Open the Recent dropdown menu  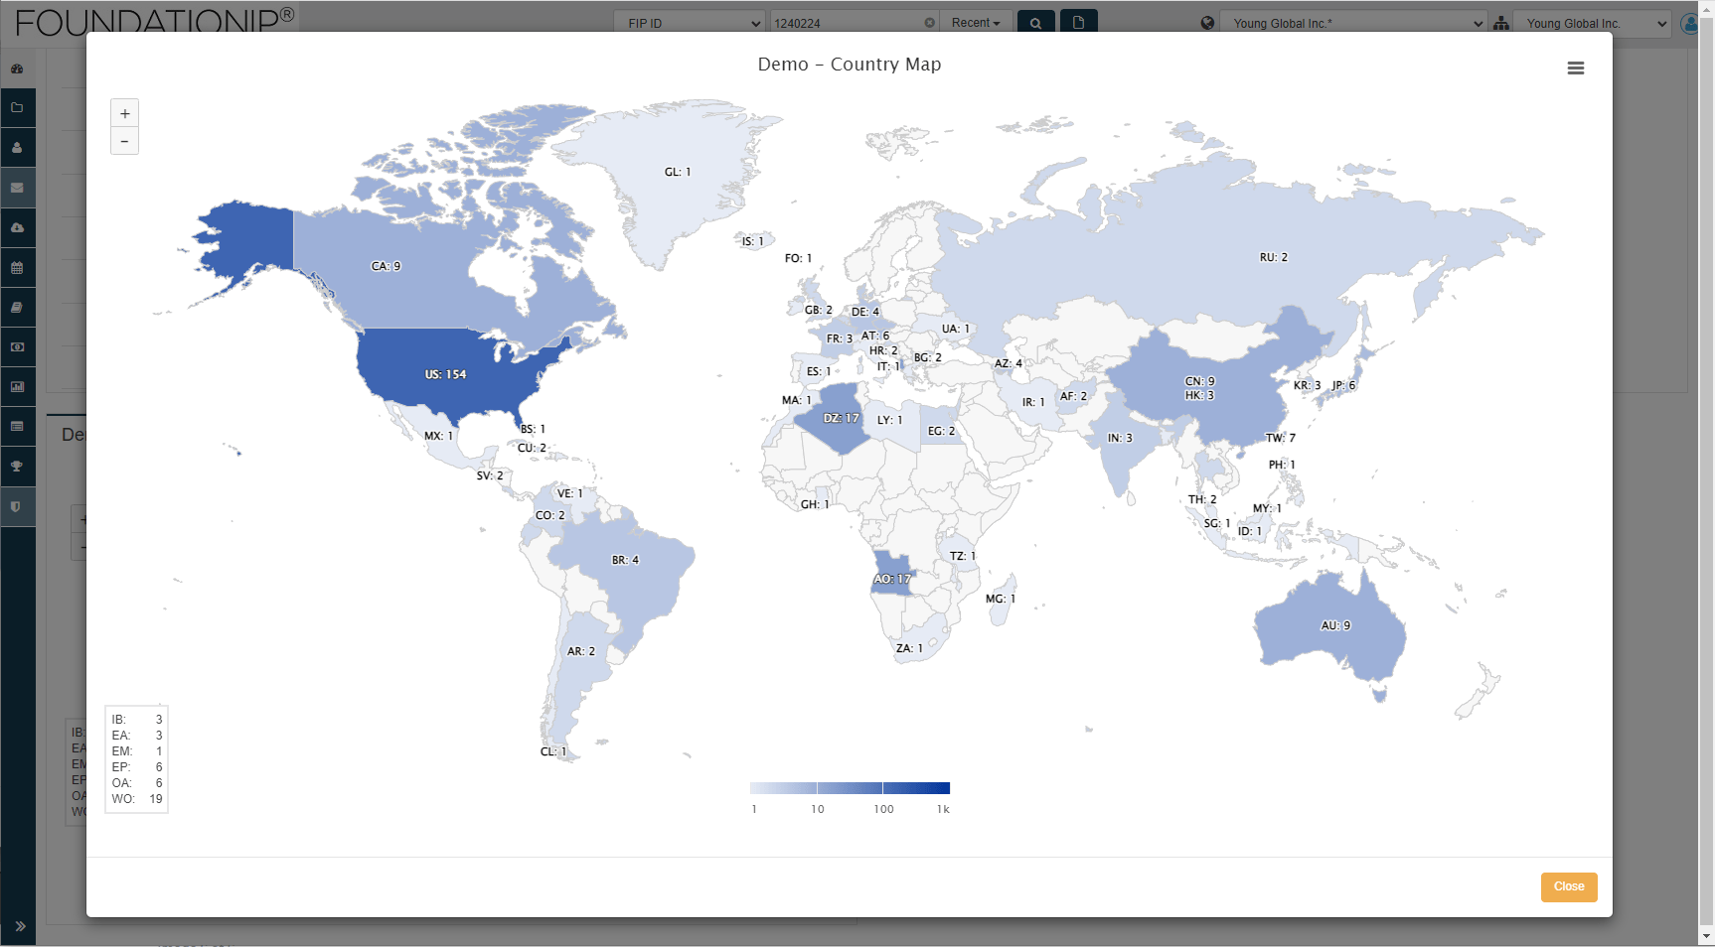(976, 23)
